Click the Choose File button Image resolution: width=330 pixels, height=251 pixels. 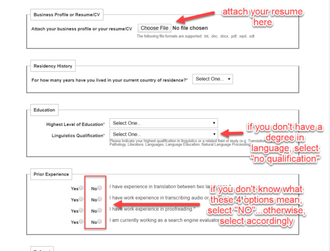pyautogui.click(x=154, y=28)
